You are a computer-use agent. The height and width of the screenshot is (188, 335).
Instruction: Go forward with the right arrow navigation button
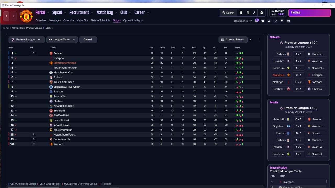click(13, 16)
